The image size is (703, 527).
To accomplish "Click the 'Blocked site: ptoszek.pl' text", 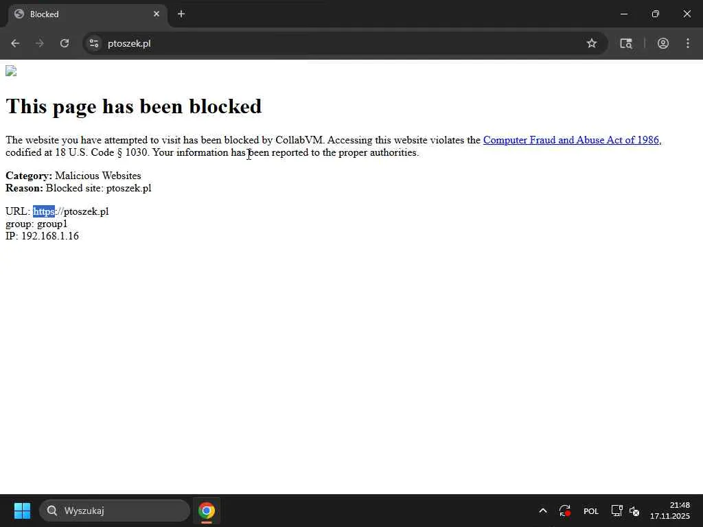I will coord(99,188).
